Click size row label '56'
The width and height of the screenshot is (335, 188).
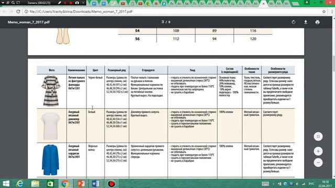137,39
